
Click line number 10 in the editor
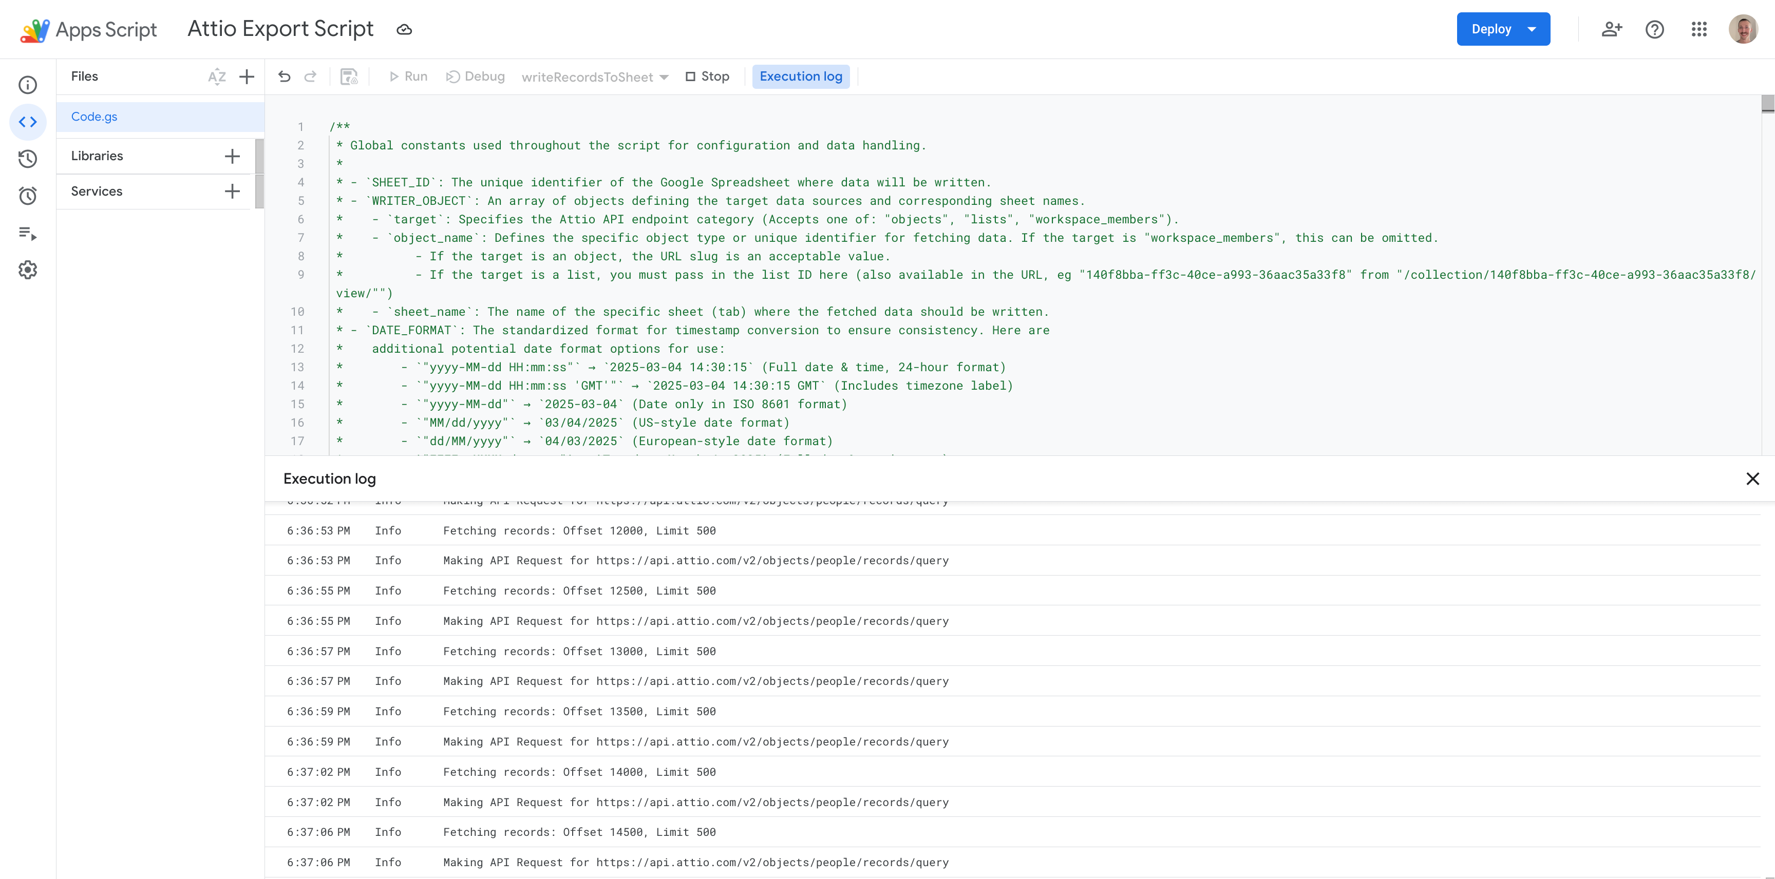[297, 312]
